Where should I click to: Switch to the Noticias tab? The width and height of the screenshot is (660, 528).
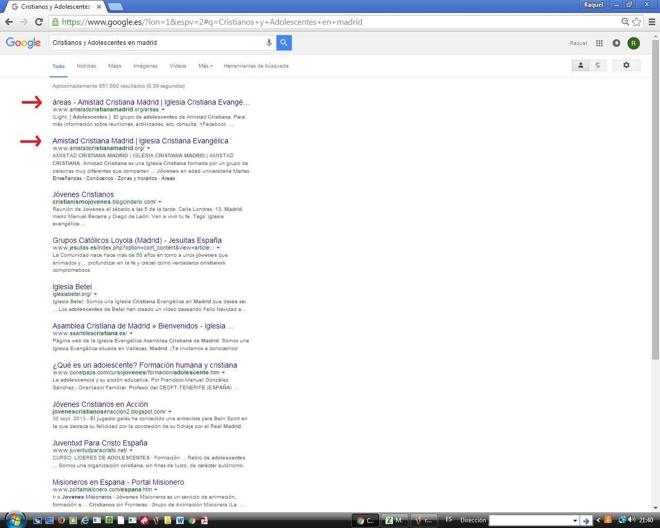click(x=86, y=66)
